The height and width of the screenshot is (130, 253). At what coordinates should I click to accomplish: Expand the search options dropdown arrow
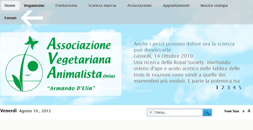[151, 112]
